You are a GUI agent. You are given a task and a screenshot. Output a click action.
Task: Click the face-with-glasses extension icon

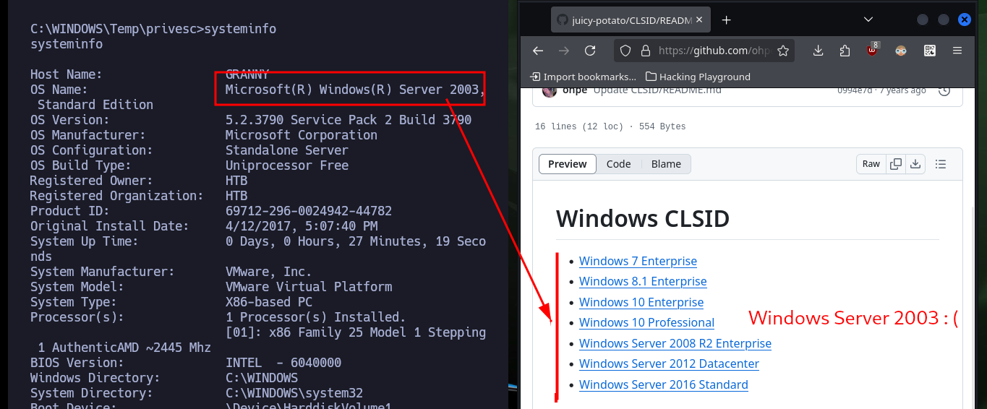coord(901,51)
